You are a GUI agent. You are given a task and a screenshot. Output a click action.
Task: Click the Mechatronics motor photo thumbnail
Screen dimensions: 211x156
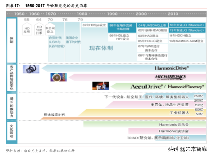pyautogui.click(x=59, y=77)
